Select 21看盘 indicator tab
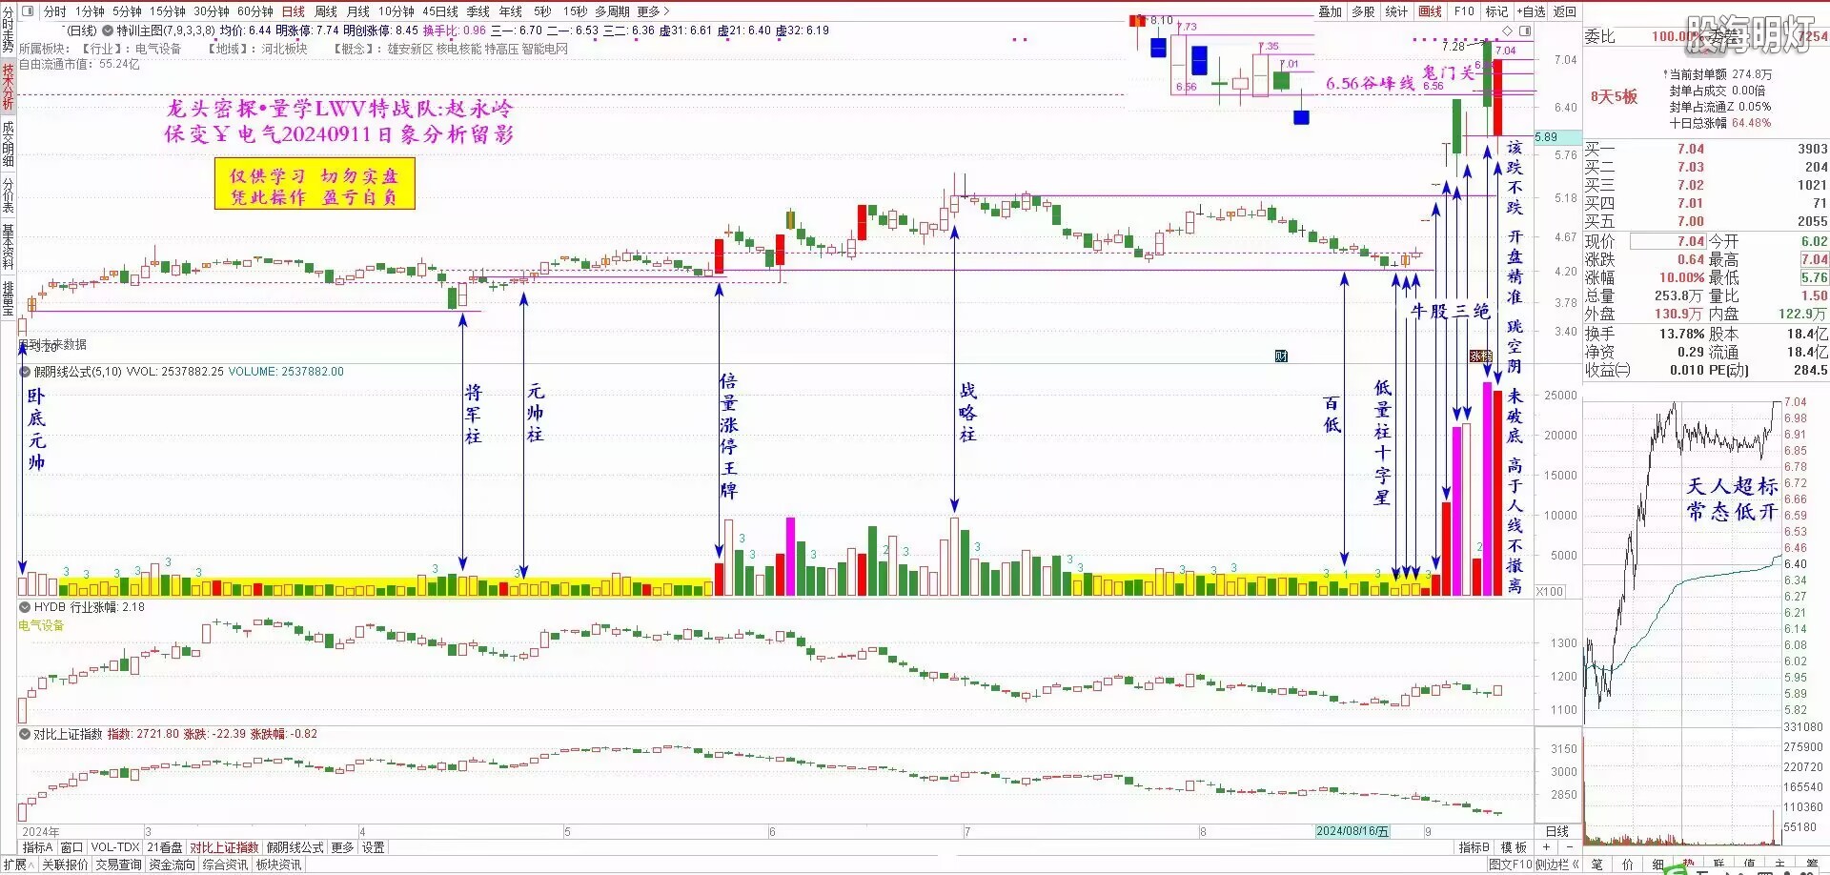Viewport: 1830px width, 875px height. click(164, 847)
